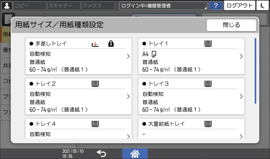Image resolution: width=270 pixels, height=159 pixels.
Task: Tap the back arrow at the bottom
Action: [102, 153]
